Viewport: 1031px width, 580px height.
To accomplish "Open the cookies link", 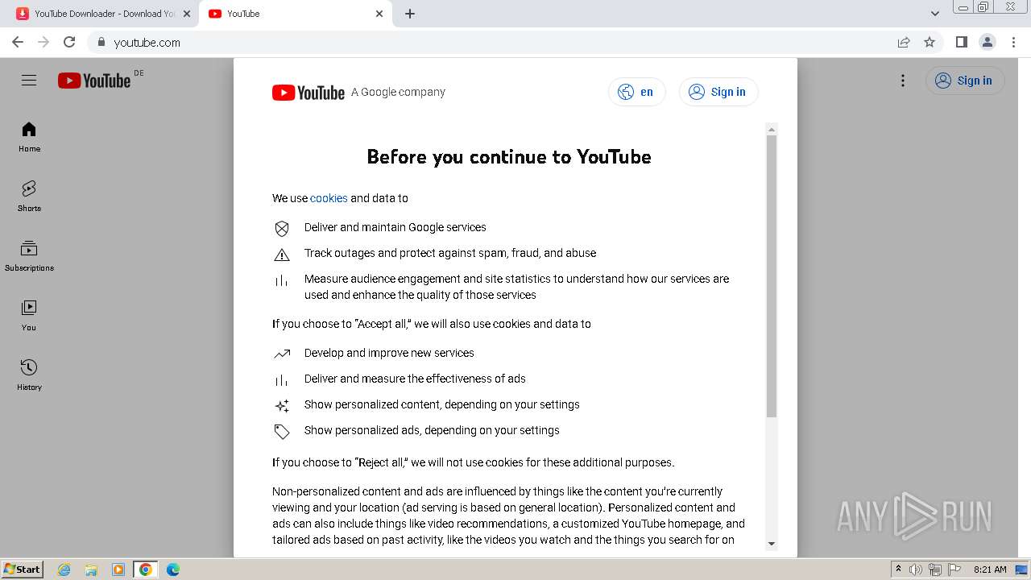I will pyautogui.click(x=329, y=198).
